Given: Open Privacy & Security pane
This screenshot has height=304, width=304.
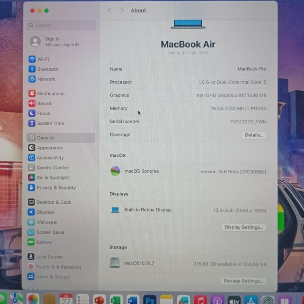Looking at the screenshot, I should 56,188.
